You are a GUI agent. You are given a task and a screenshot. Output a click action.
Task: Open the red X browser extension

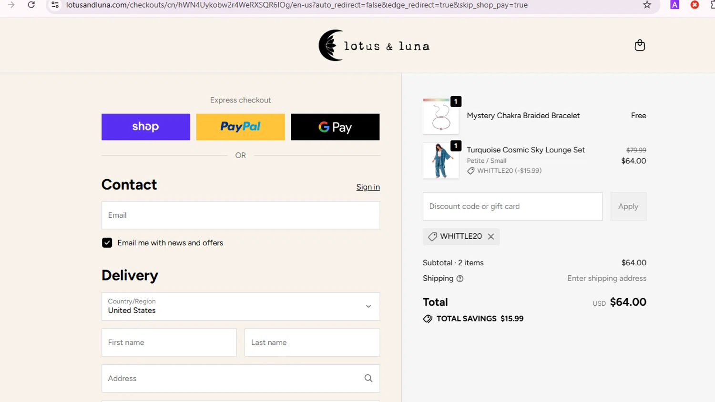tap(695, 5)
